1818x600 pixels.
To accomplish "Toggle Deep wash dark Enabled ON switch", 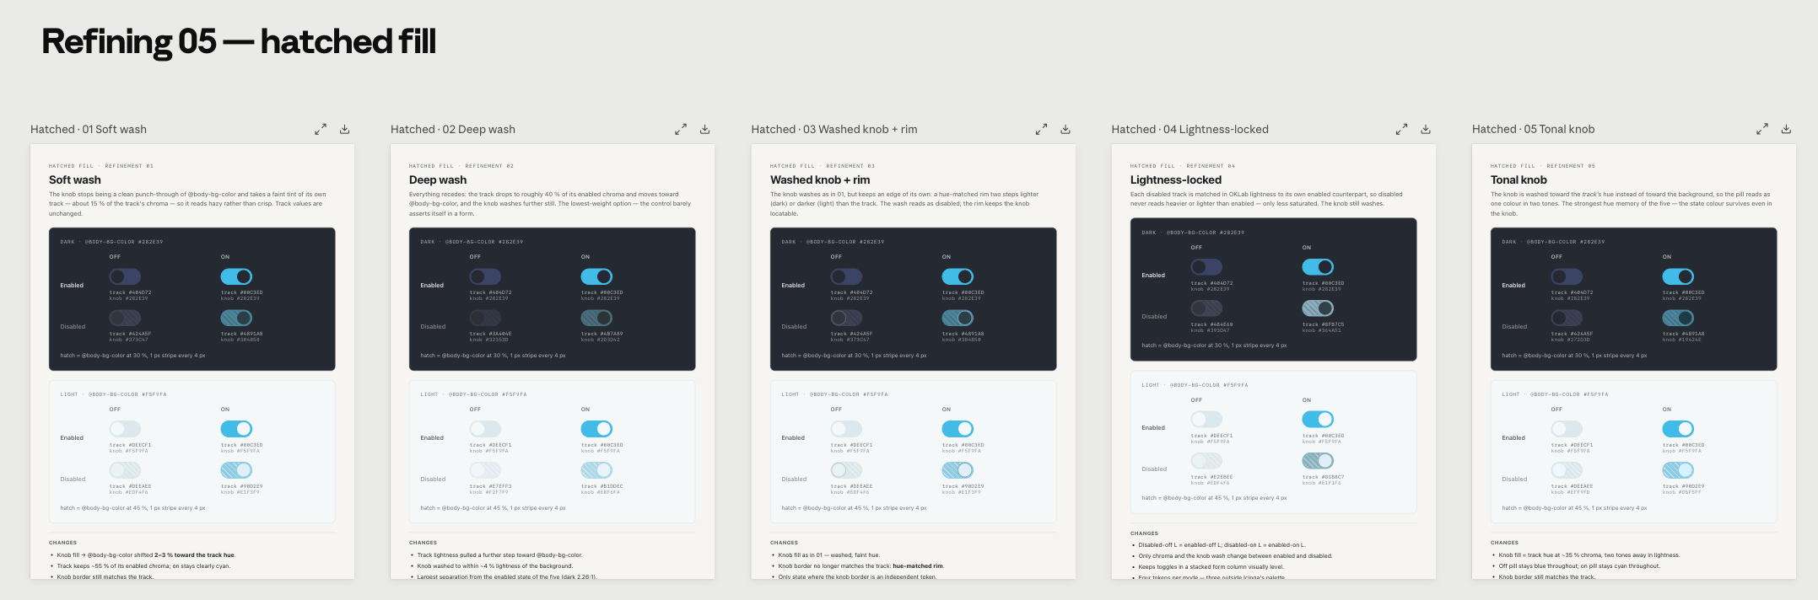I will 596,276.
